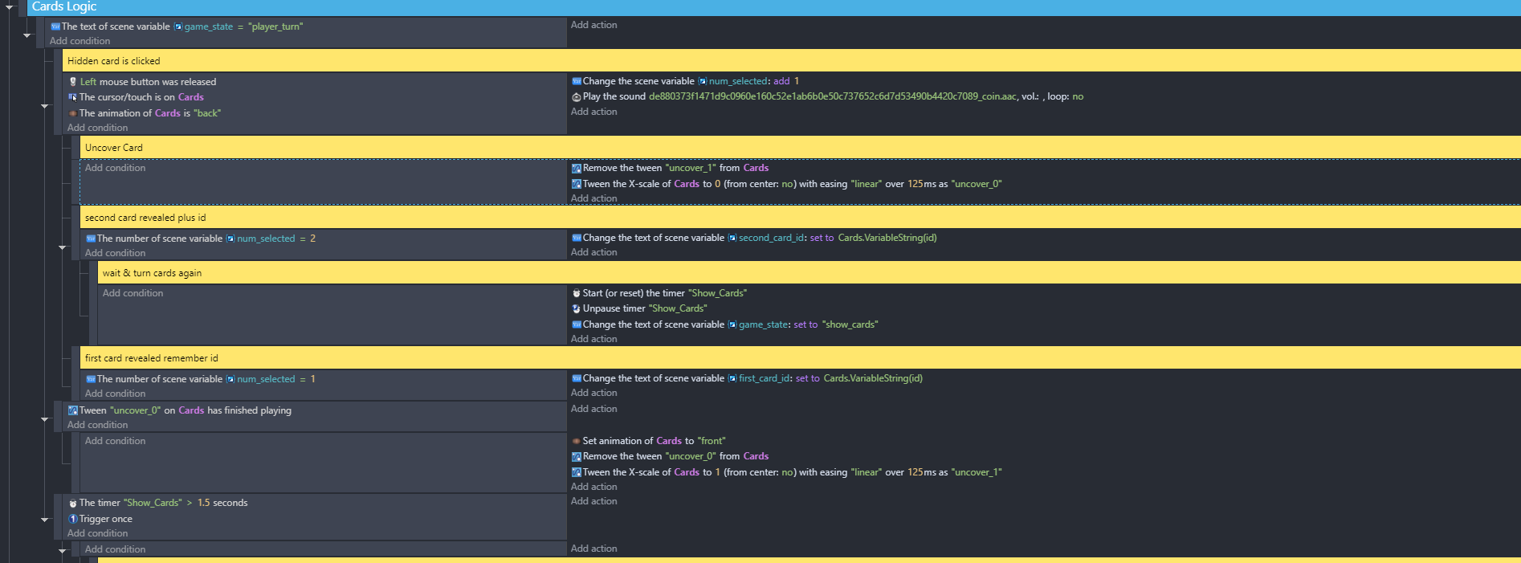
Task: Click the animation of Cards is "back" icon
Action: pyautogui.click(x=73, y=113)
